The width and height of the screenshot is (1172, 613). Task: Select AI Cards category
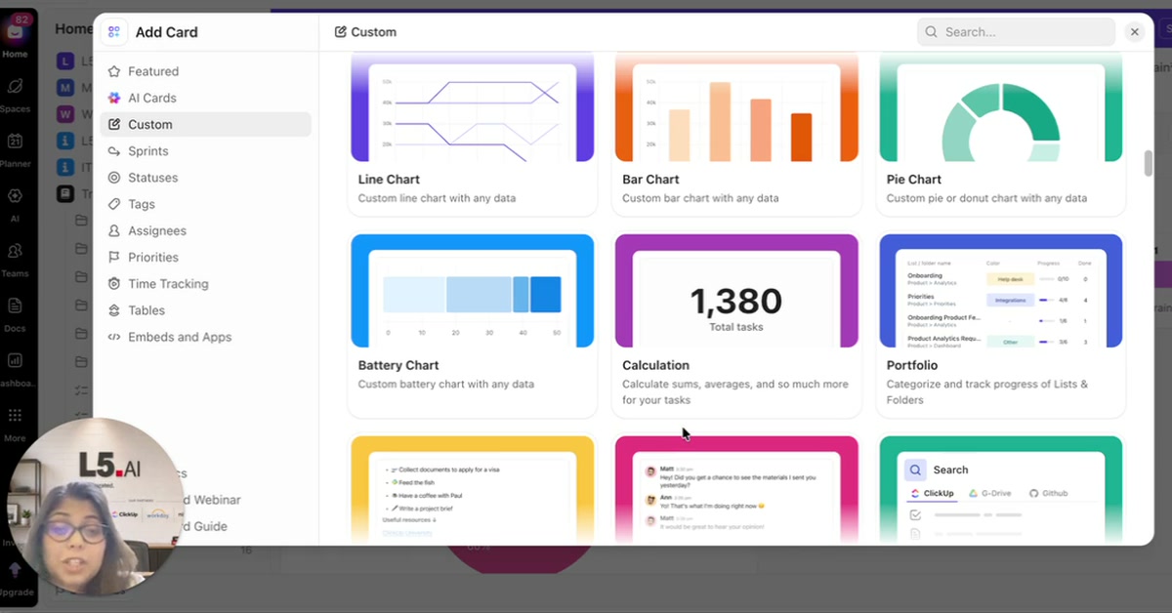205,98
